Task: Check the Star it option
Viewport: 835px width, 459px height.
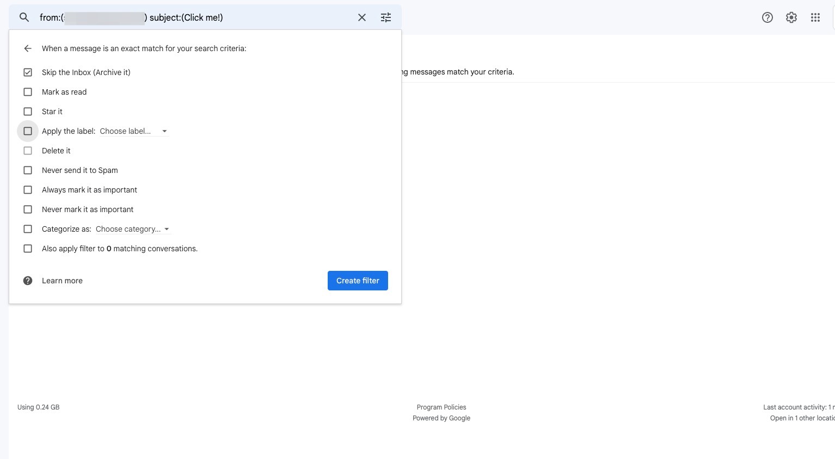Action: (x=28, y=111)
